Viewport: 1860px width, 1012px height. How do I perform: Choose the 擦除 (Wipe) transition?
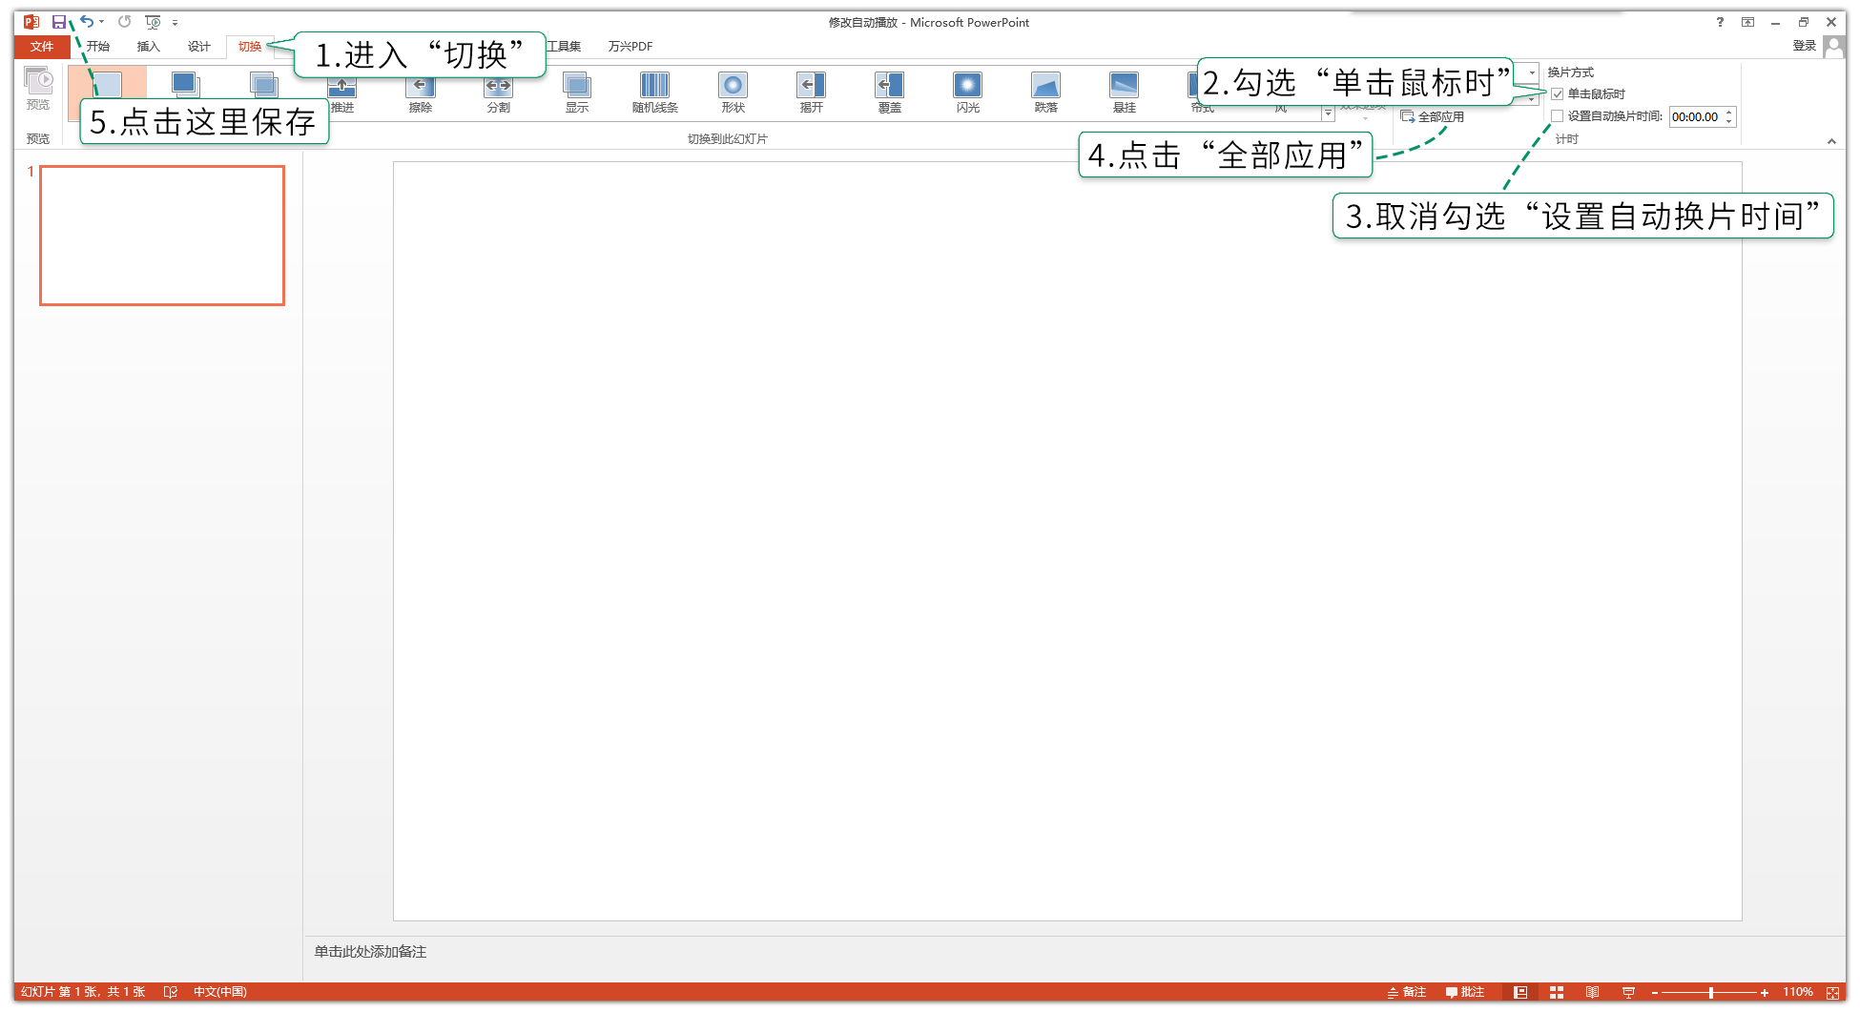[x=421, y=93]
